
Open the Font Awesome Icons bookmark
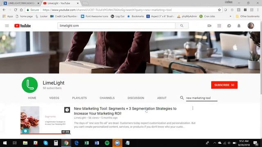pos(95,16)
